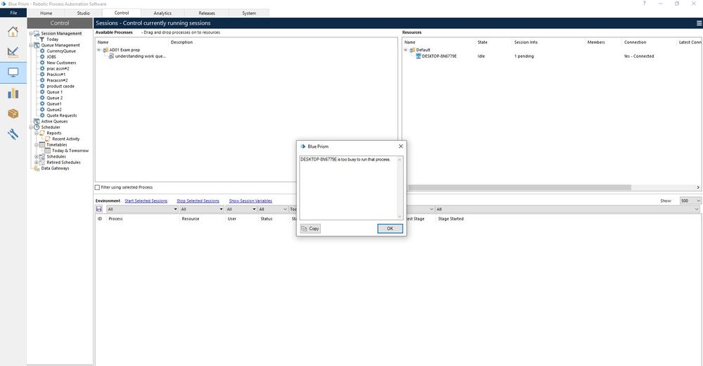Click Copy in the Blue Prism dialog
The height and width of the screenshot is (366, 703).
pyautogui.click(x=310, y=229)
